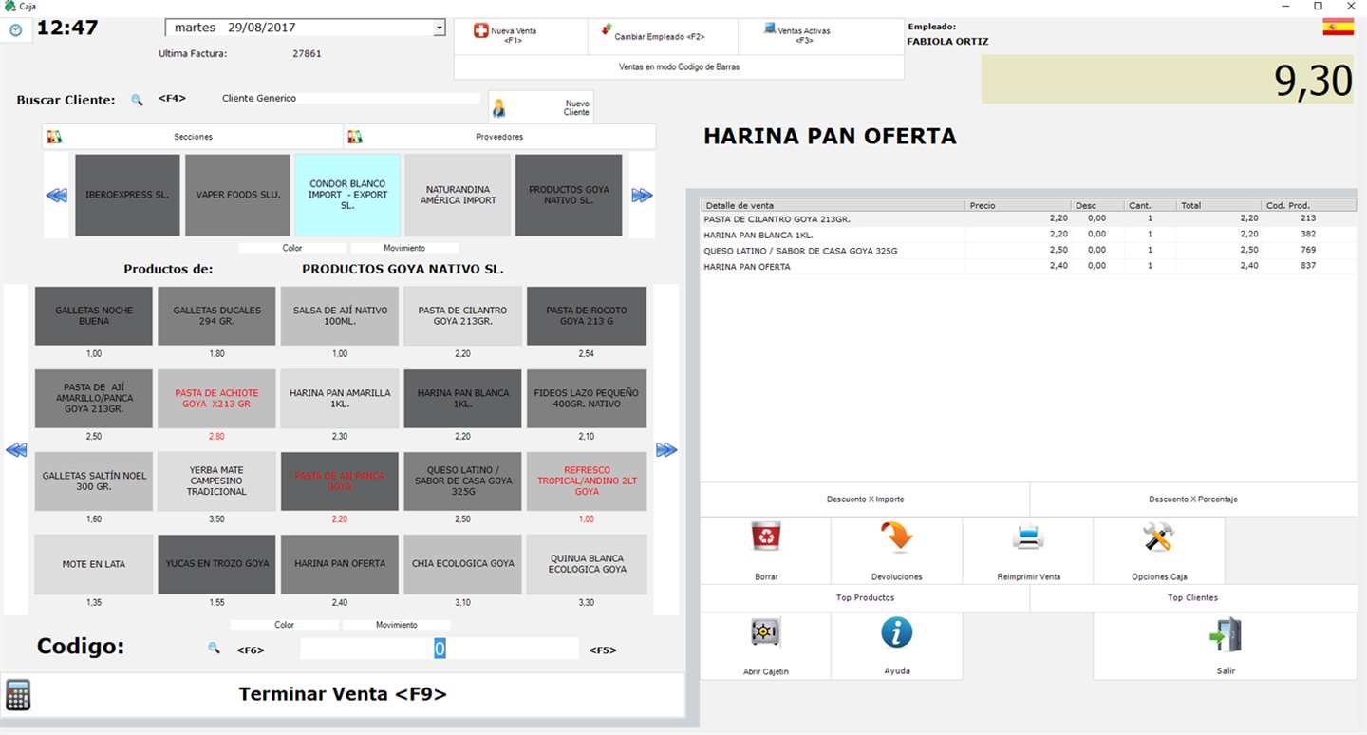Image resolution: width=1367 pixels, height=735 pixels.
Task: Add SALSA DE AJÍ NATIVO 100ML. product
Action: (x=340, y=315)
